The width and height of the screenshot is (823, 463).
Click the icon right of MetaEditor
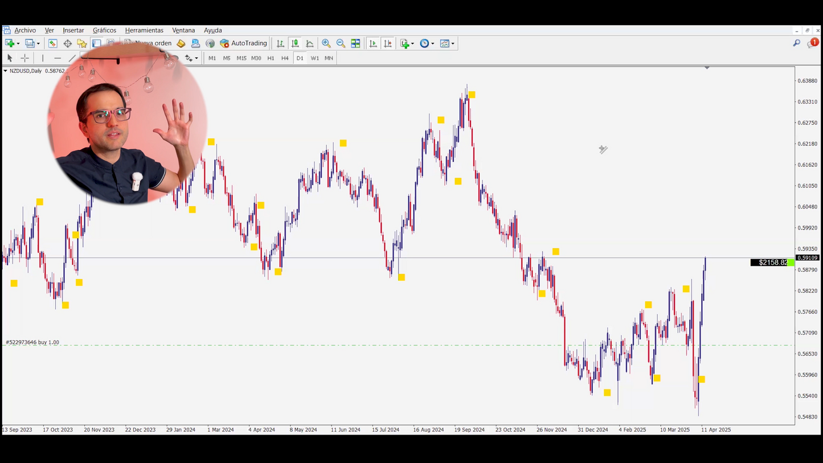point(195,43)
